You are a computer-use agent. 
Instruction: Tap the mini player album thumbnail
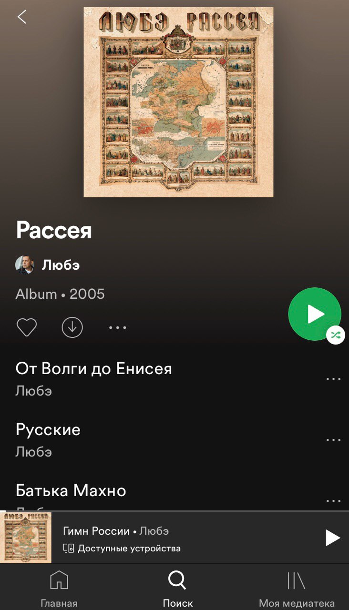(26, 538)
